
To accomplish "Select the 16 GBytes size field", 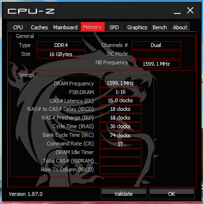I will (61, 54).
